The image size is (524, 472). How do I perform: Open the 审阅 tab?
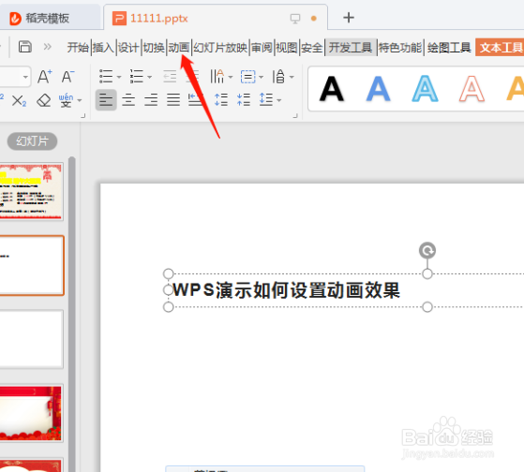pos(262,48)
